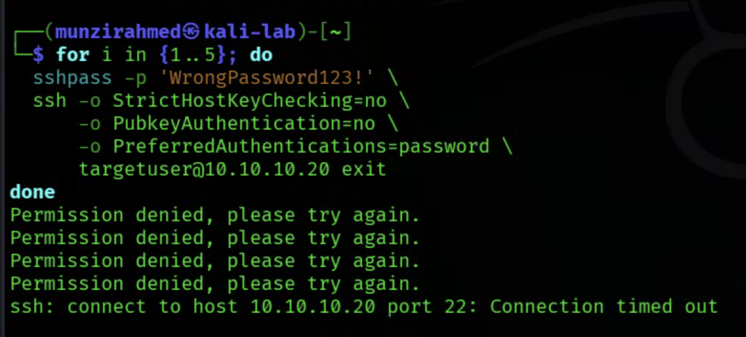Click the PreferredAuthentications=password option

[301, 146]
